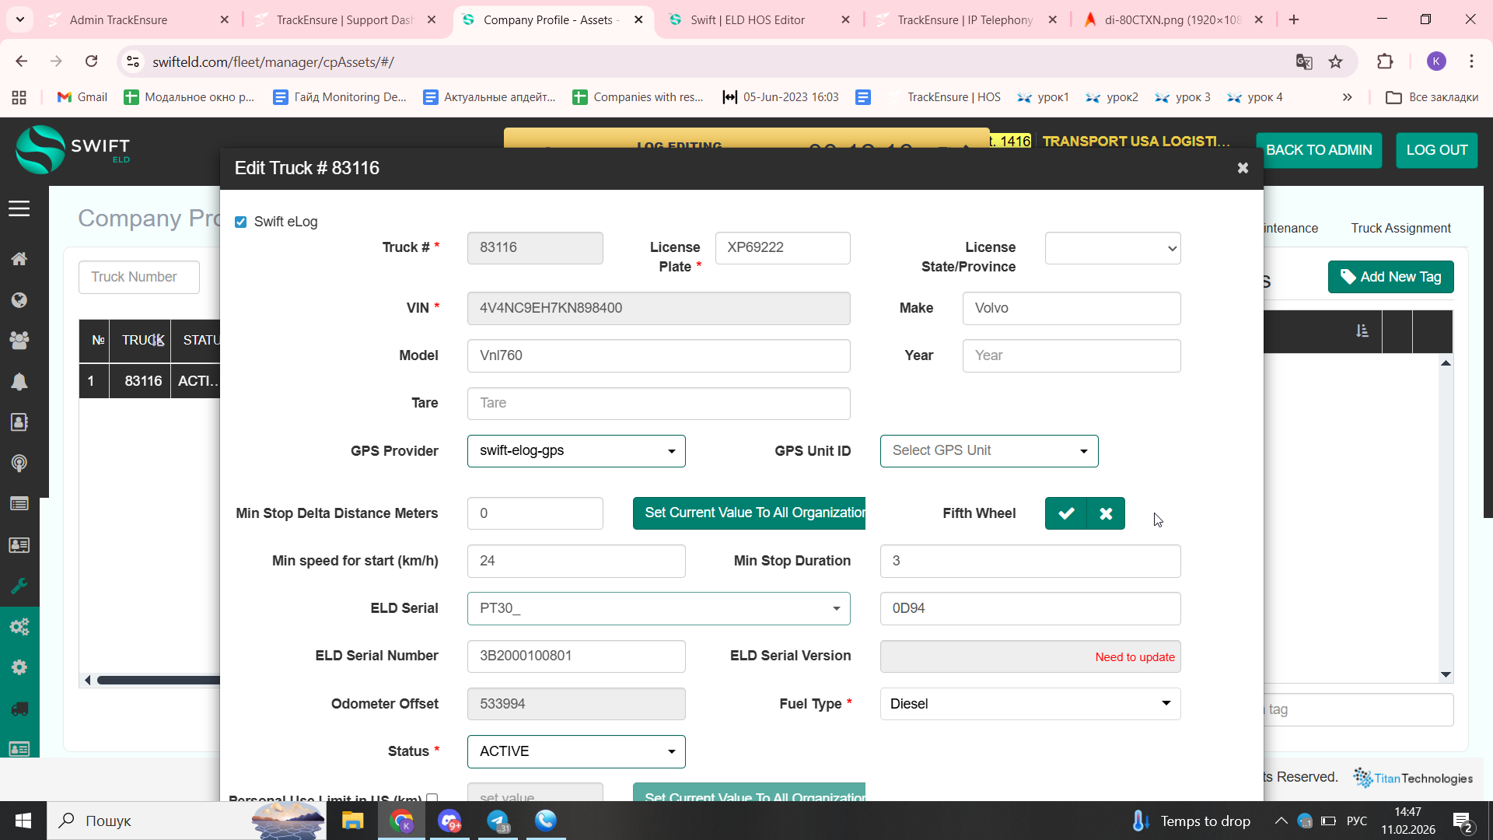
Task: Switch to the Truck Assignment tab
Action: 1400,228
